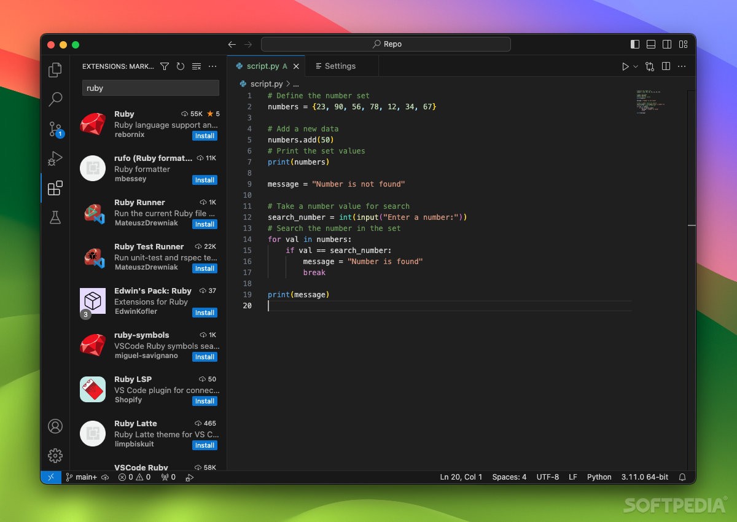Filter extensions with the funnel icon
Viewport: 737px width, 522px height.
click(165, 66)
